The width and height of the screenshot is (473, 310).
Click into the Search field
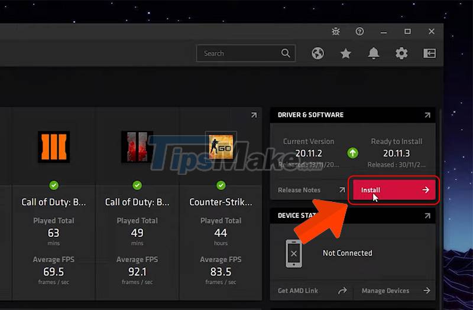(246, 53)
